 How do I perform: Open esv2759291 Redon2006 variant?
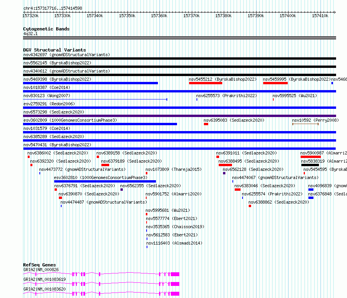click(49, 104)
